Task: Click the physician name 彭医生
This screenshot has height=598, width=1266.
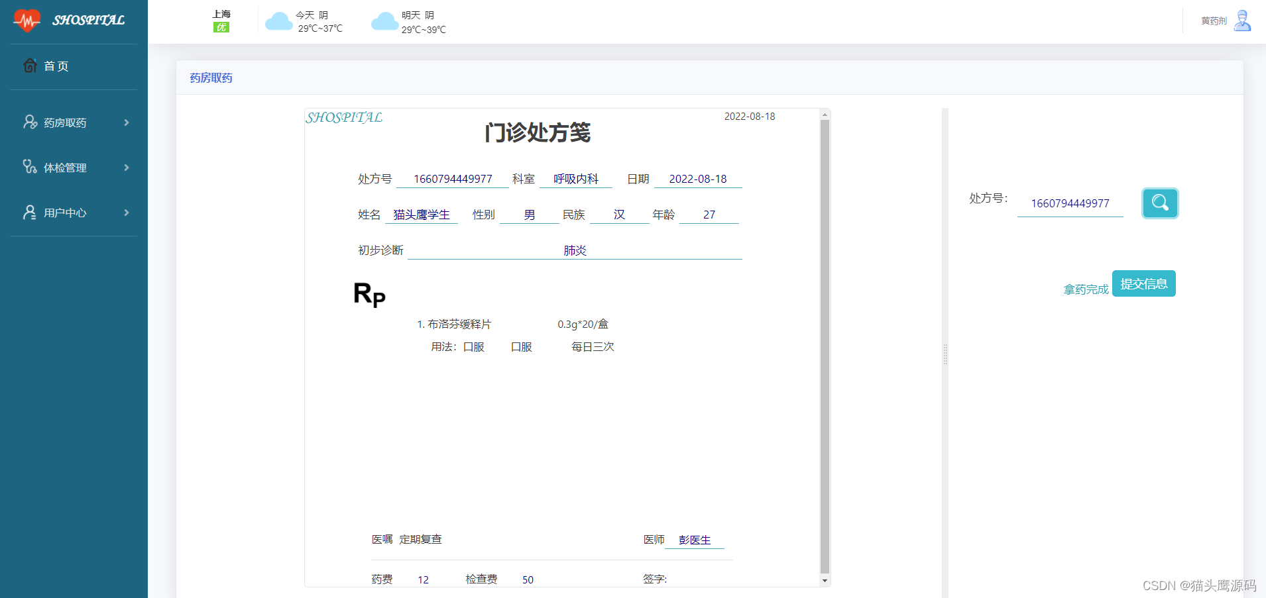Action: [x=695, y=540]
